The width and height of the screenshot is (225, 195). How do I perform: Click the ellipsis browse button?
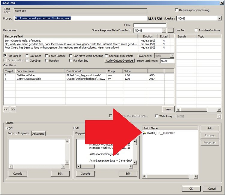[170, 30]
